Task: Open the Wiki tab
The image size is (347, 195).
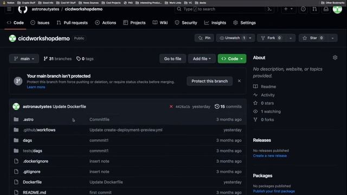Action: click(160, 23)
